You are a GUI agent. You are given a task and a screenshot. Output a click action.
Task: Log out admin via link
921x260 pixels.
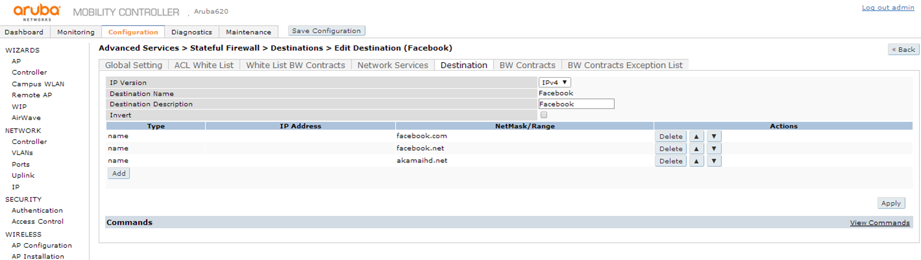[x=888, y=8]
